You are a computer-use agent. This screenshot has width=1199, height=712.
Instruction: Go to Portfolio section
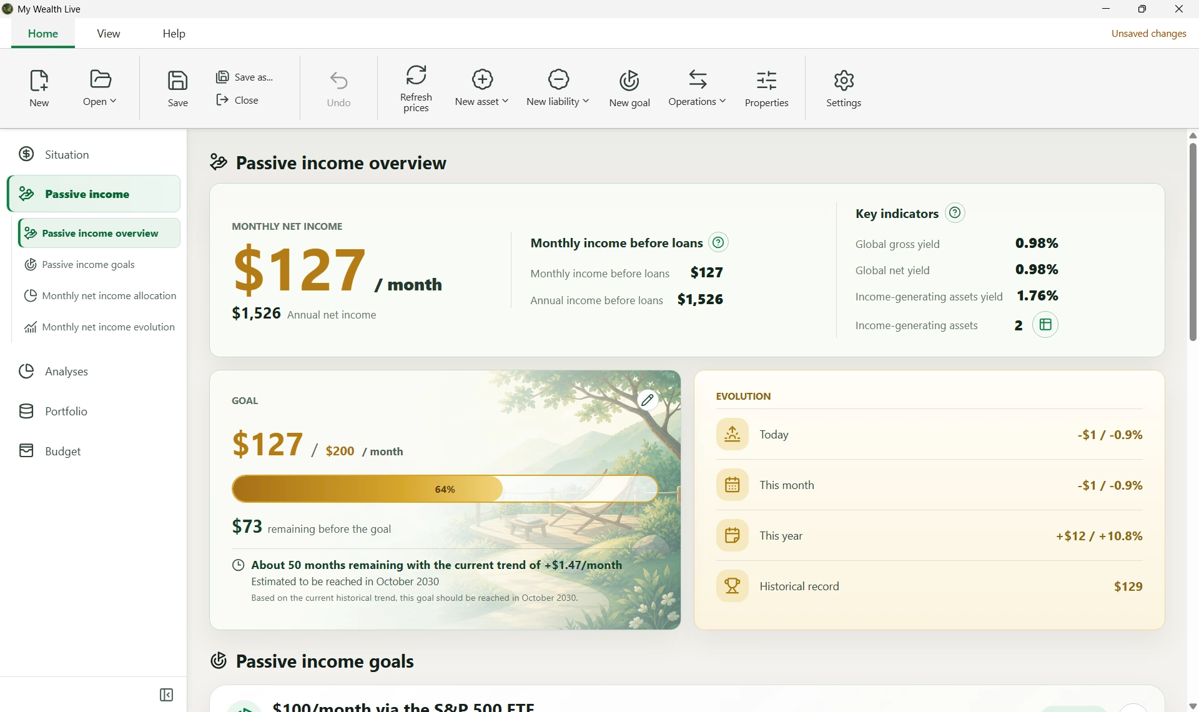pyautogui.click(x=94, y=411)
